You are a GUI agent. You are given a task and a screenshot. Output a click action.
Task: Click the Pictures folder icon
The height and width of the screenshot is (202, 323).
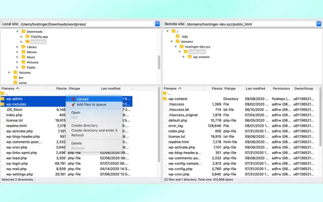click(x=23, y=62)
